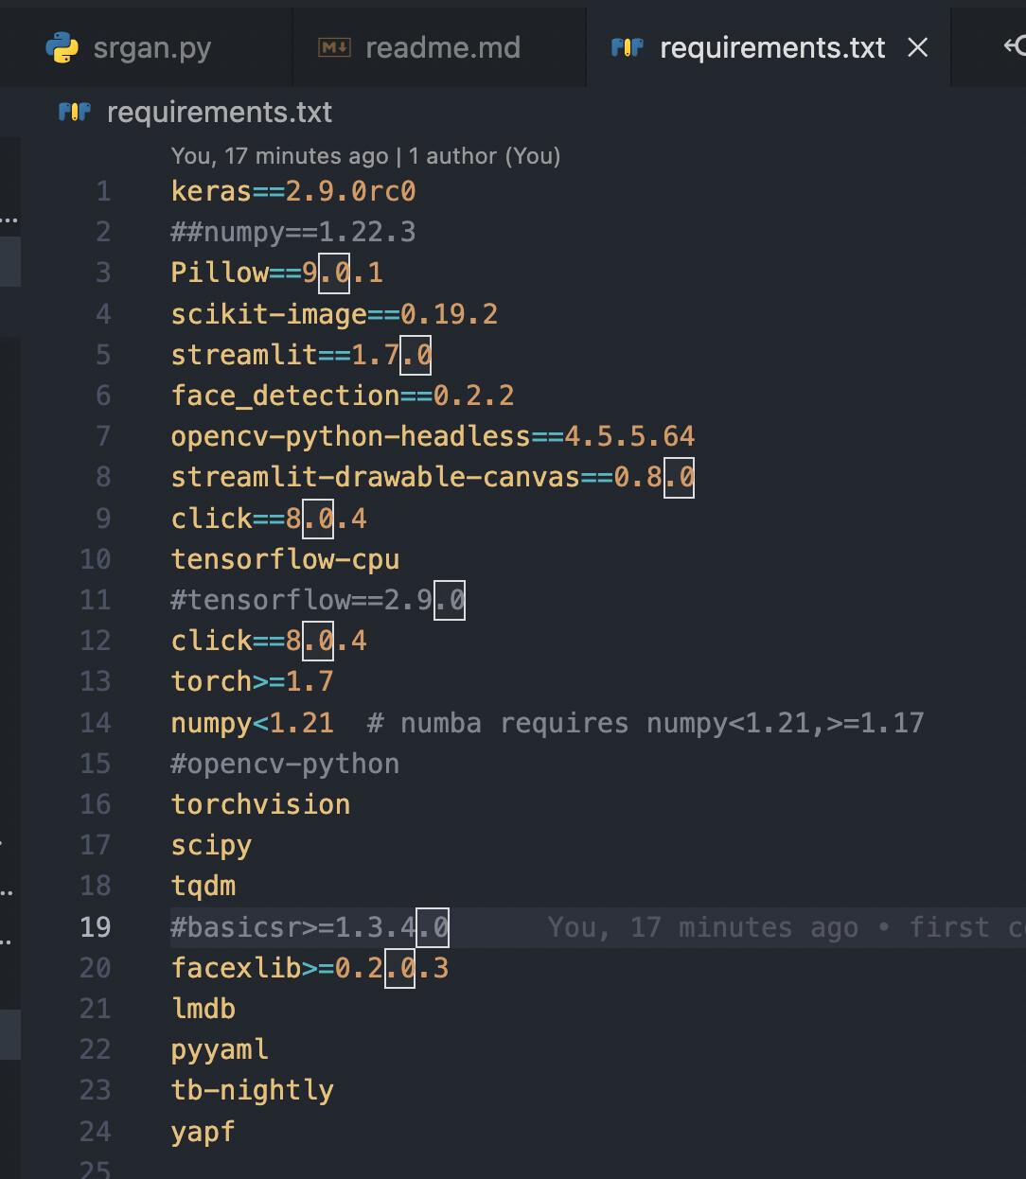
Task: Click the pip icon on requirements.txt tab
Action: click(x=627, y=47)
